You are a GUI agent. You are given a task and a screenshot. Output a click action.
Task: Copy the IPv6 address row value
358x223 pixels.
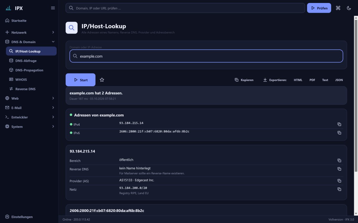click(x=339, y=133)
